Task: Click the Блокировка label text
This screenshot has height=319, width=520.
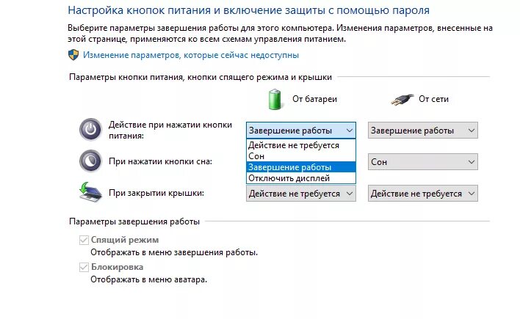Action: click(117, 267)
